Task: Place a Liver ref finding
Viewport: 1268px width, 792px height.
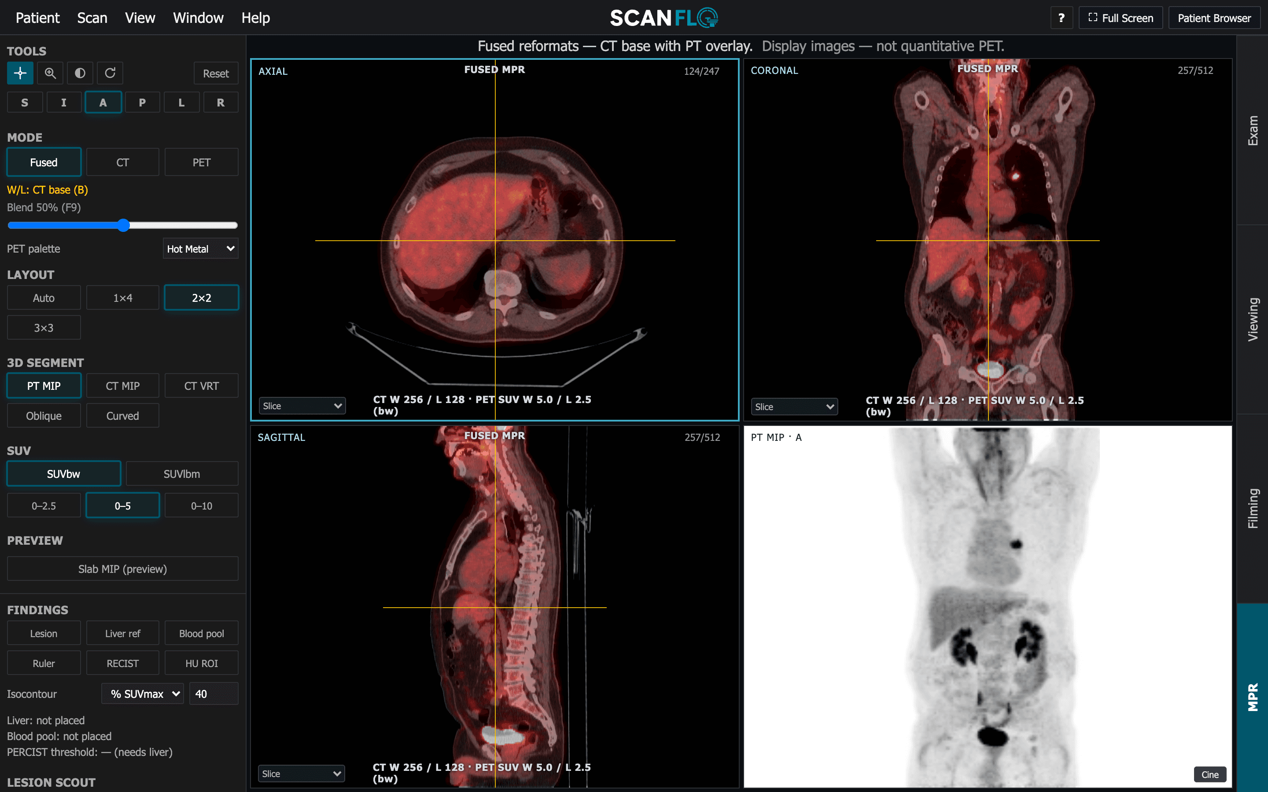Action: click(122, 633)
